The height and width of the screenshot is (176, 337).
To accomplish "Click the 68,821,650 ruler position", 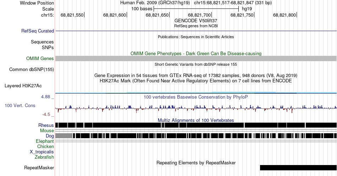I will click(x=157, y=15).
